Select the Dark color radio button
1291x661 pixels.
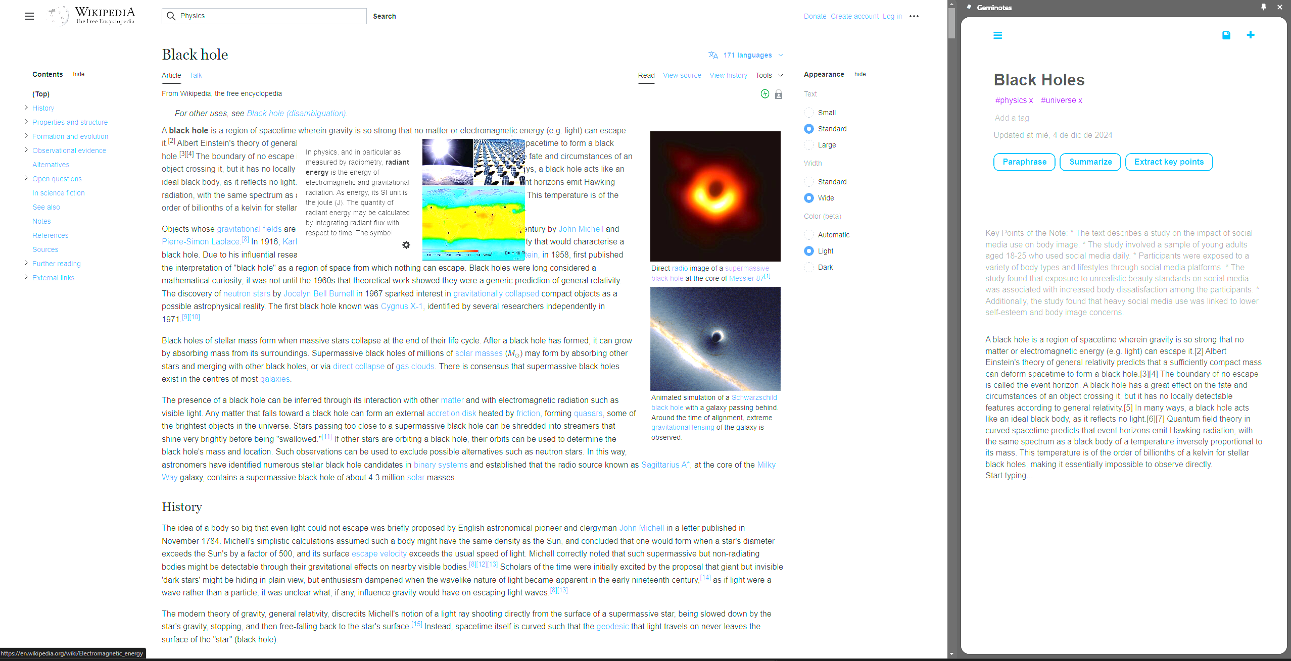click(x=809, y=267)
